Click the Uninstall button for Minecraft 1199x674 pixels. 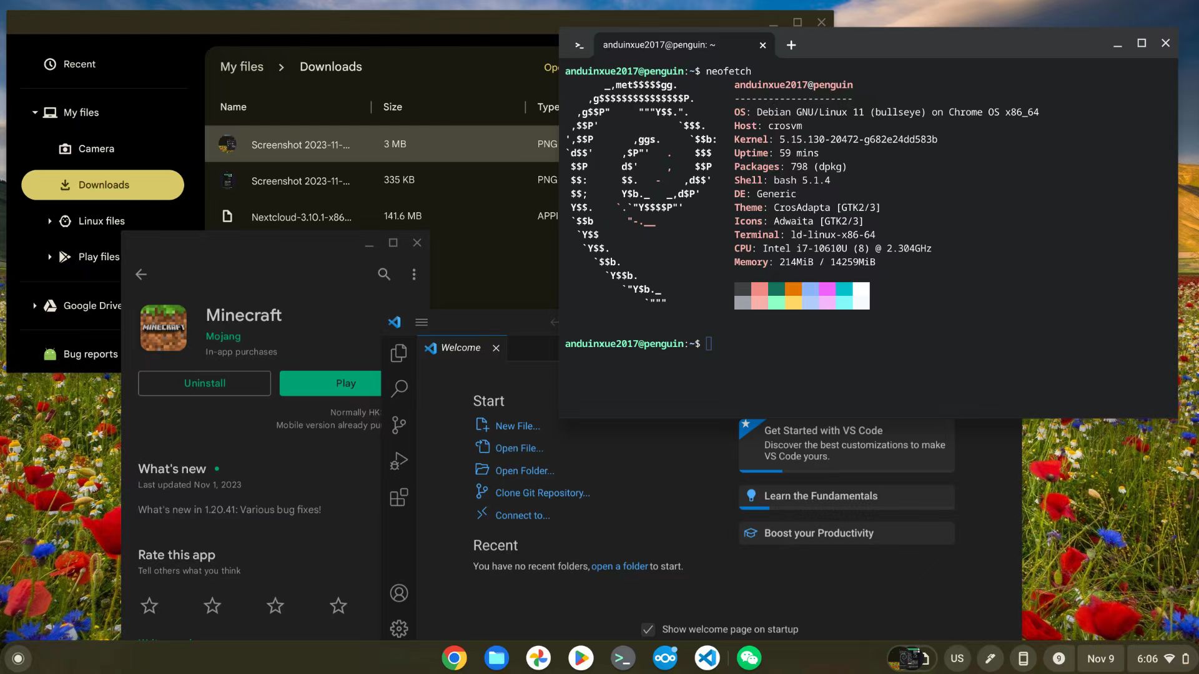click(204, 383)
